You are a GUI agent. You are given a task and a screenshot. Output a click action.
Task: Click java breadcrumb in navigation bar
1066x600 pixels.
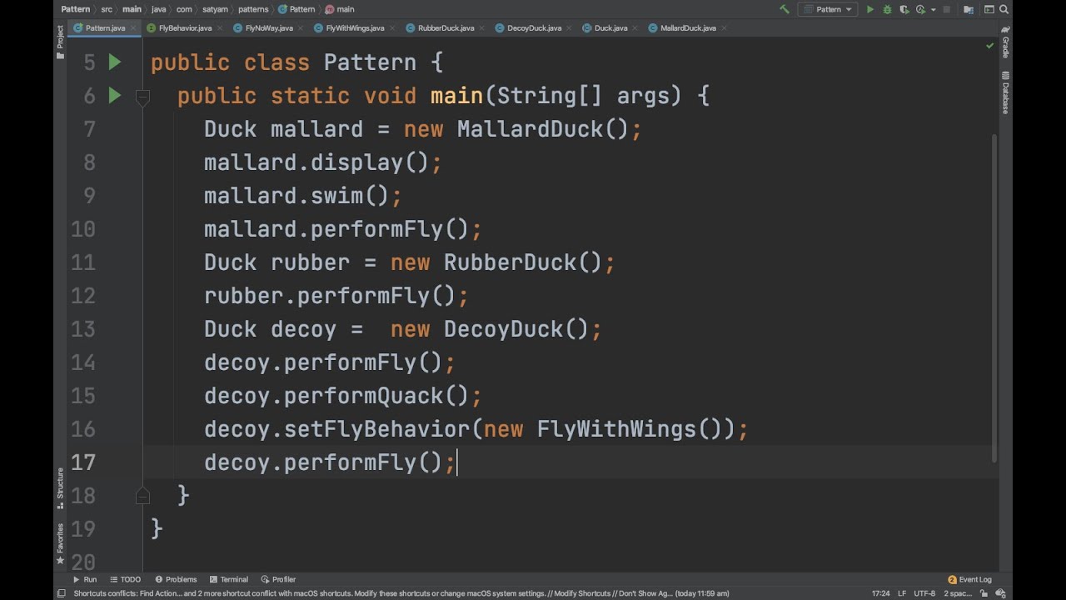pos(158,9)
